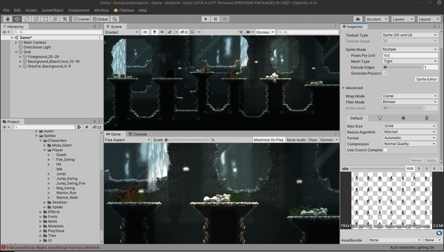Click hidden objects count icon in Scene toolbar

[184, 32]
